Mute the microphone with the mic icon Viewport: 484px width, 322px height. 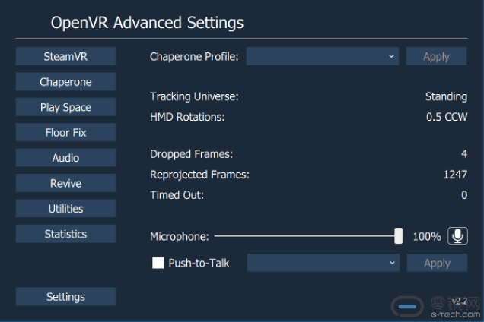[x=457, y=236]
